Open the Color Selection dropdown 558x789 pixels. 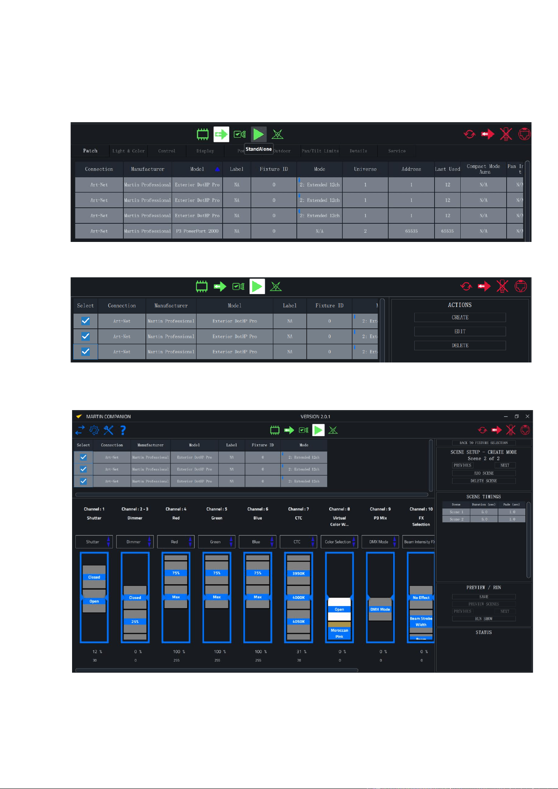tap(339, 542)
